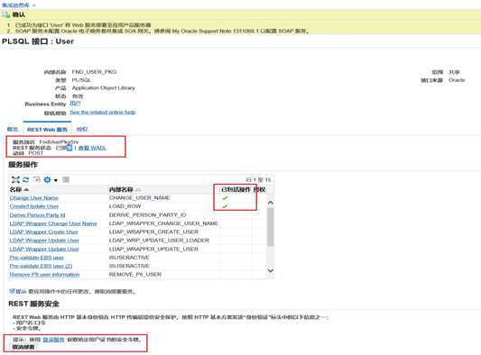Click the FND_USER_PKG internal name value
Viewport: 481px width, 355px height.
click(94, 72)
